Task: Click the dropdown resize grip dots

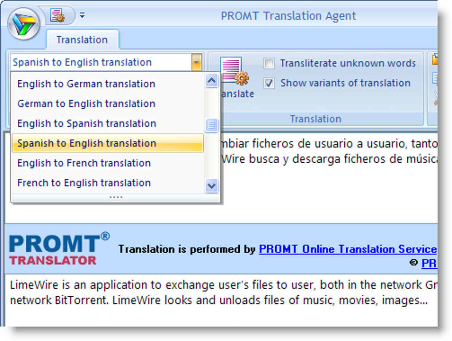Action: [116, 197]
